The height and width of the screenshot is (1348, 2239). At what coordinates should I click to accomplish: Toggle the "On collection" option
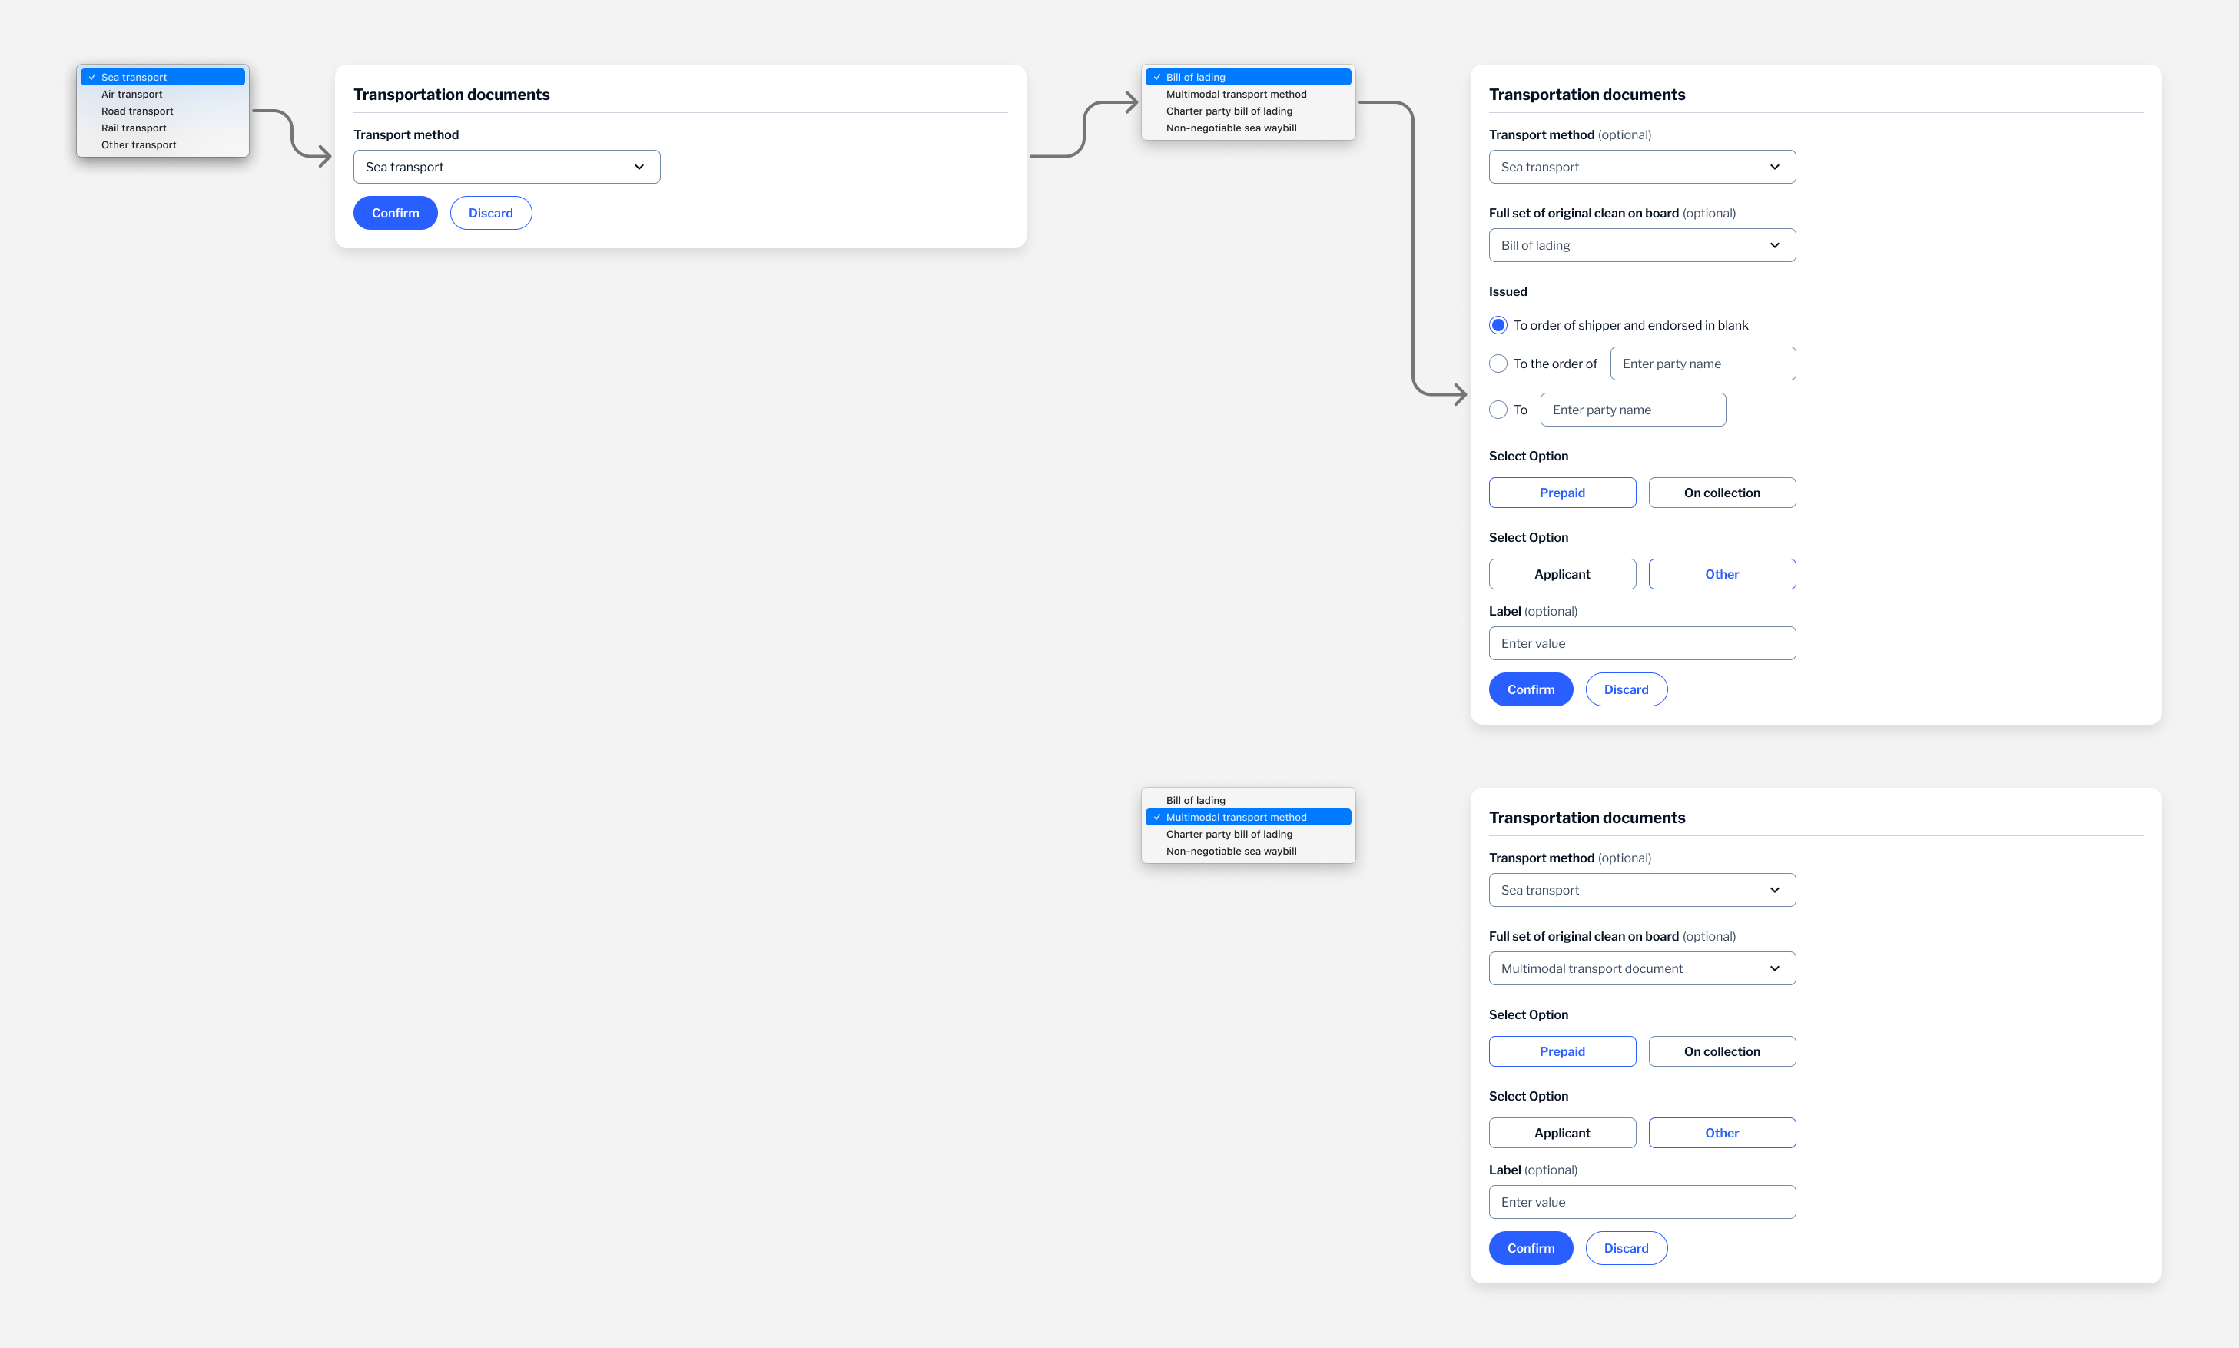1721,493
